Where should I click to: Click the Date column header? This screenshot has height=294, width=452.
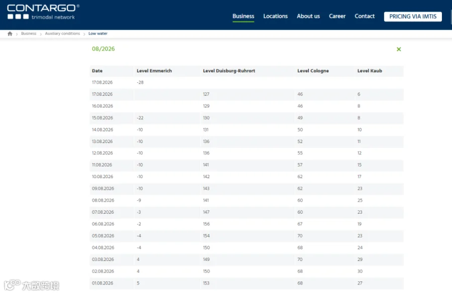(x=97, y=71)
